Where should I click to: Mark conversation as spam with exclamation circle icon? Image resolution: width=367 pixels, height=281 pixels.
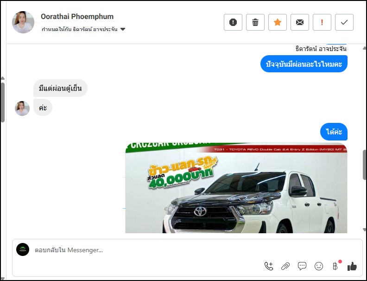[x=233, y=22]
